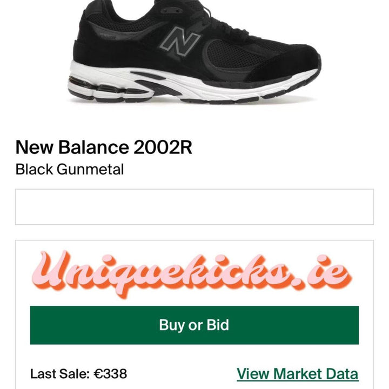This screenshot has height=389, width=389.
Task: Click the Uniquekicks.ie logo
Action: pyautogui.click(x=191, y=274)
